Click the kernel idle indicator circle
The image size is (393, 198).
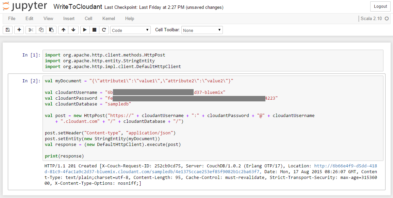coord(387,18)
